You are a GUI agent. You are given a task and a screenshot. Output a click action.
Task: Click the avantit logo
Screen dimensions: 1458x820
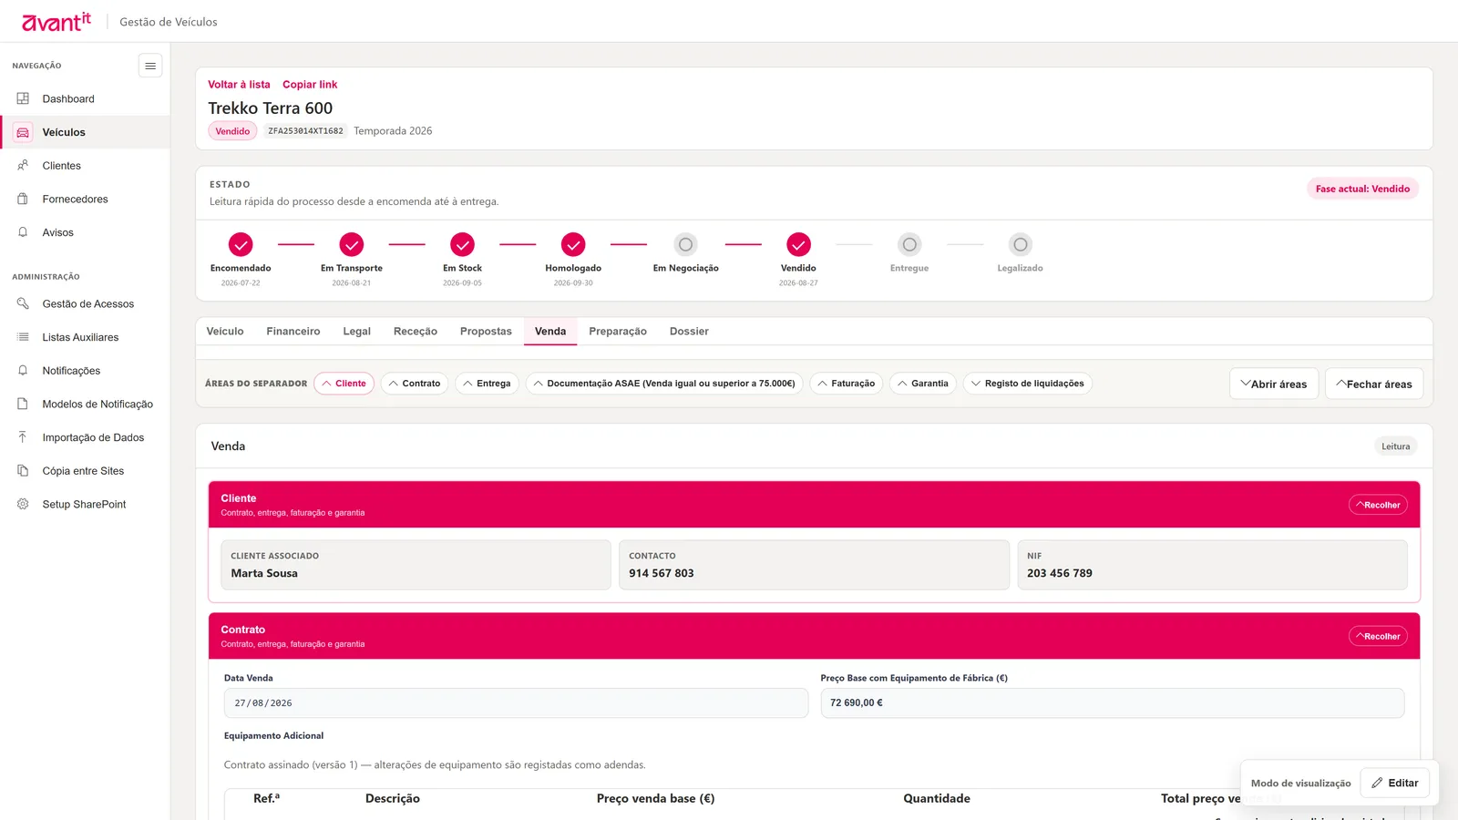coord(56,21)
